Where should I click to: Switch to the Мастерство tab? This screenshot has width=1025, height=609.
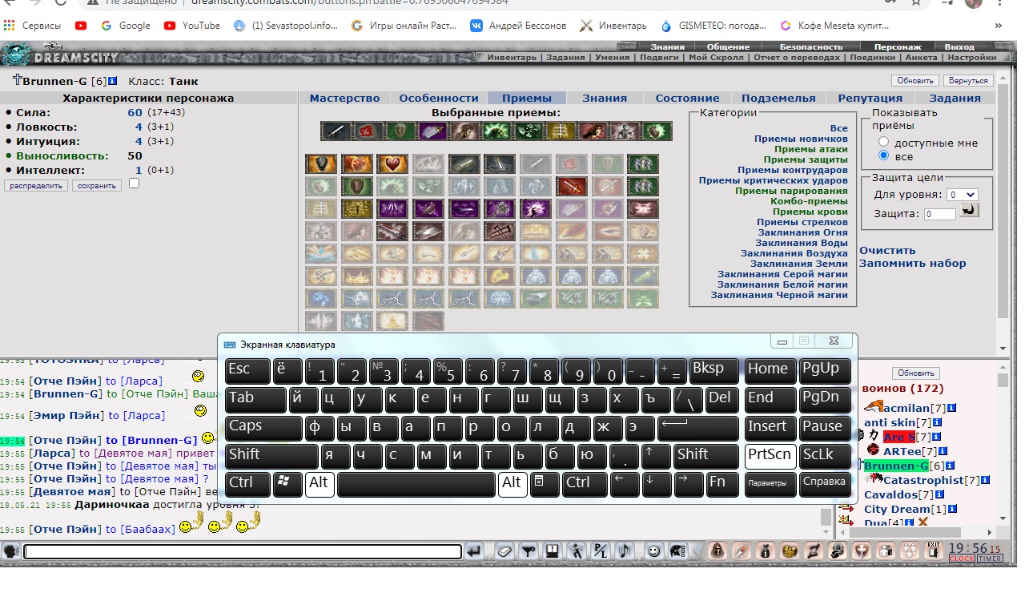(x=344, y=98)
